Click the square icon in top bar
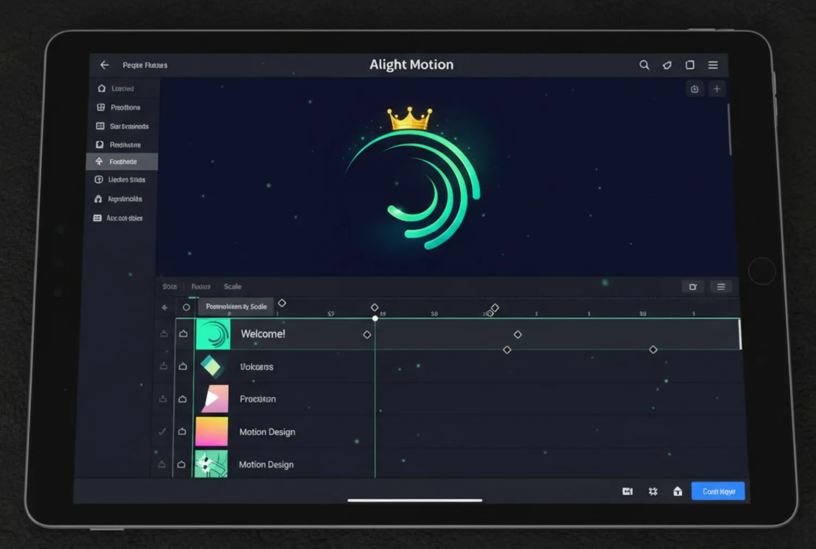816x549 pixels. pyautogui.click(x=690, y=65)
